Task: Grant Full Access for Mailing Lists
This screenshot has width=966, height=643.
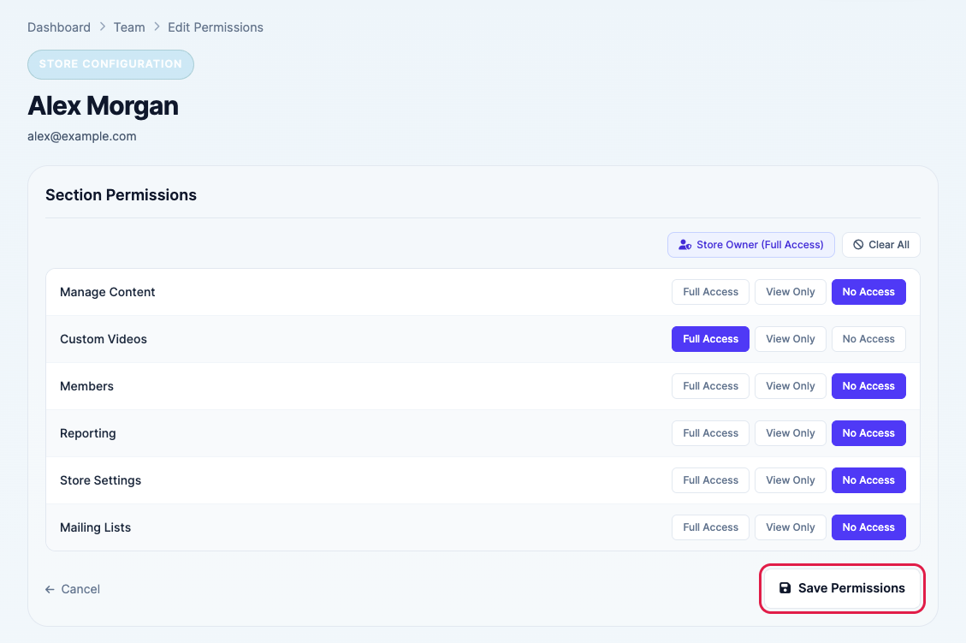Action: click(x=710, y=527)
